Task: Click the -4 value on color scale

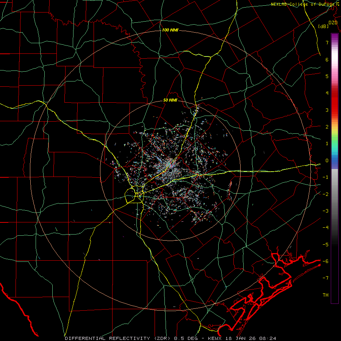Action: click(325, 228)
